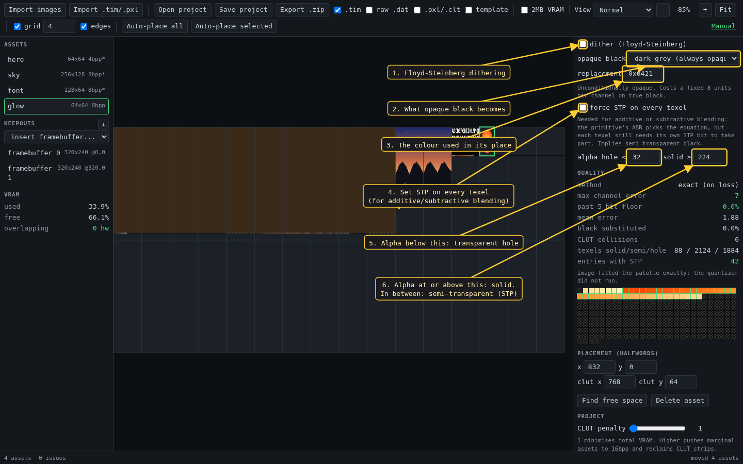Image resolution: width=743 pixels, height=464 pixels.
Task: Click the sky texture in VRAM canvas
Action: click(x=423, y=155)
